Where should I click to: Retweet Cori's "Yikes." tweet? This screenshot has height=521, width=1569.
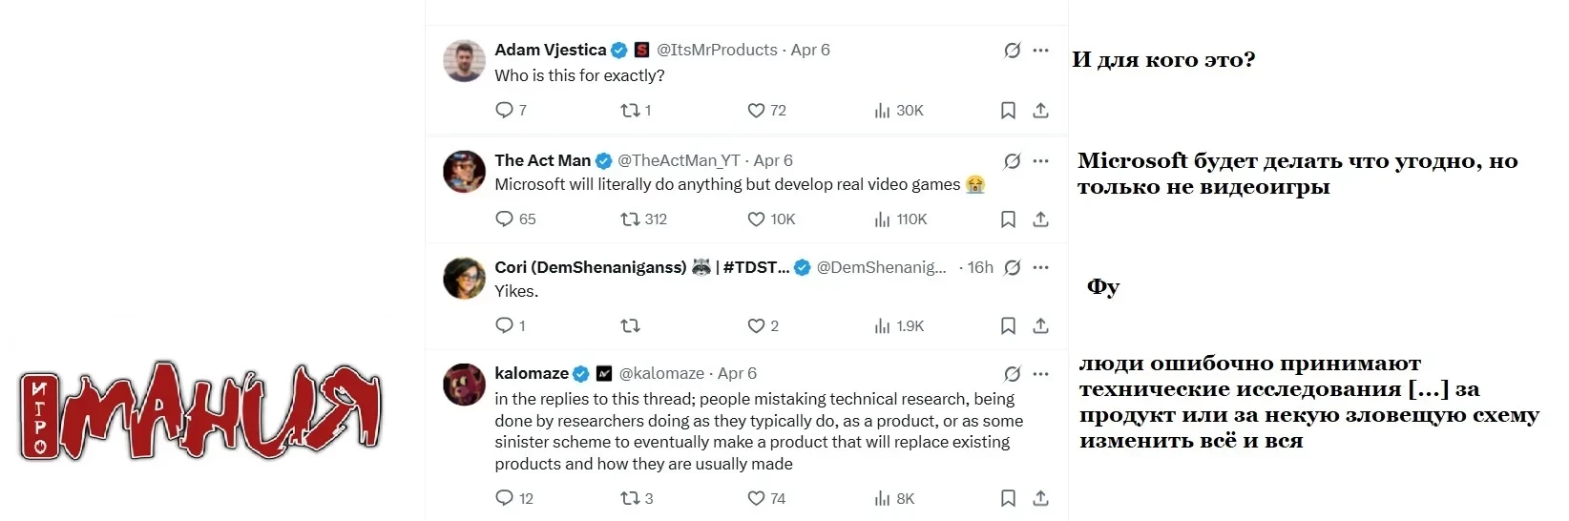[x=631, y=326]
